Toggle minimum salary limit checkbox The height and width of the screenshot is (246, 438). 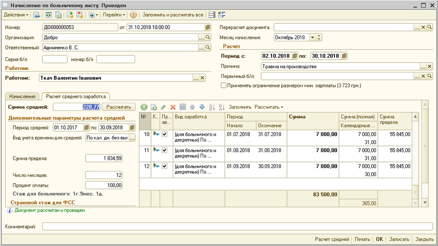click(x=223, y=86)
